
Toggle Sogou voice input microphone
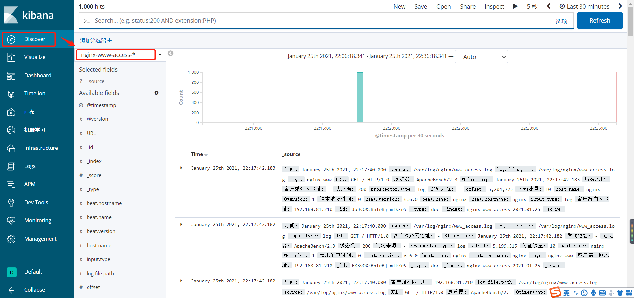tap(593, 293)
